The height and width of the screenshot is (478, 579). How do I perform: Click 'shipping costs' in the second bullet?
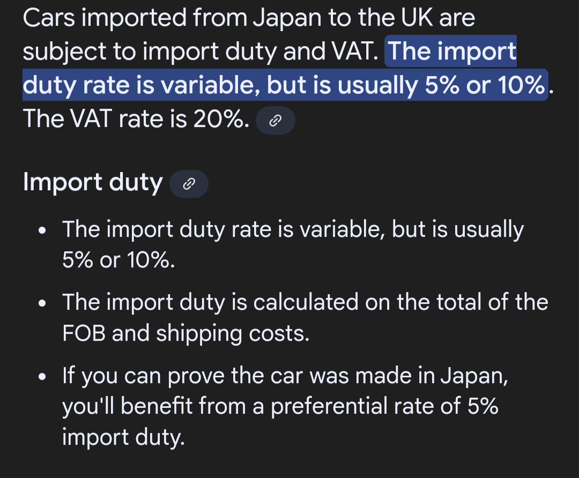point(233,334)
